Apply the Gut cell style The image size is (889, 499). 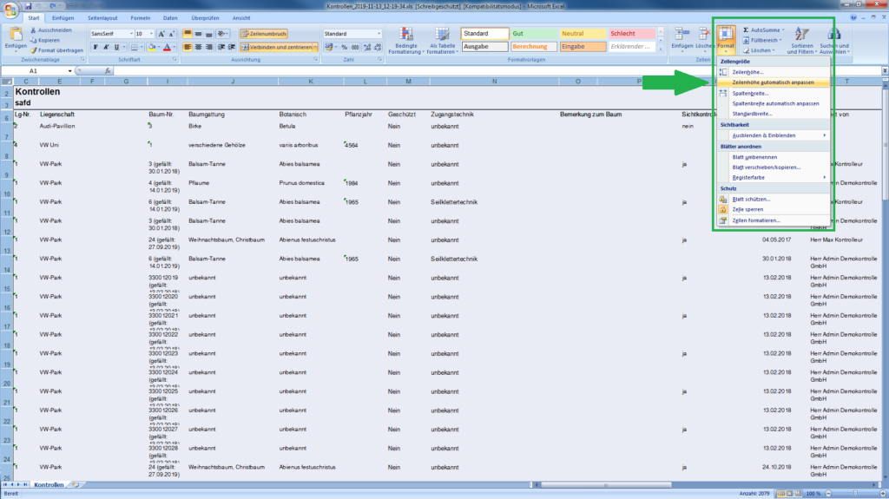[533, 33]
